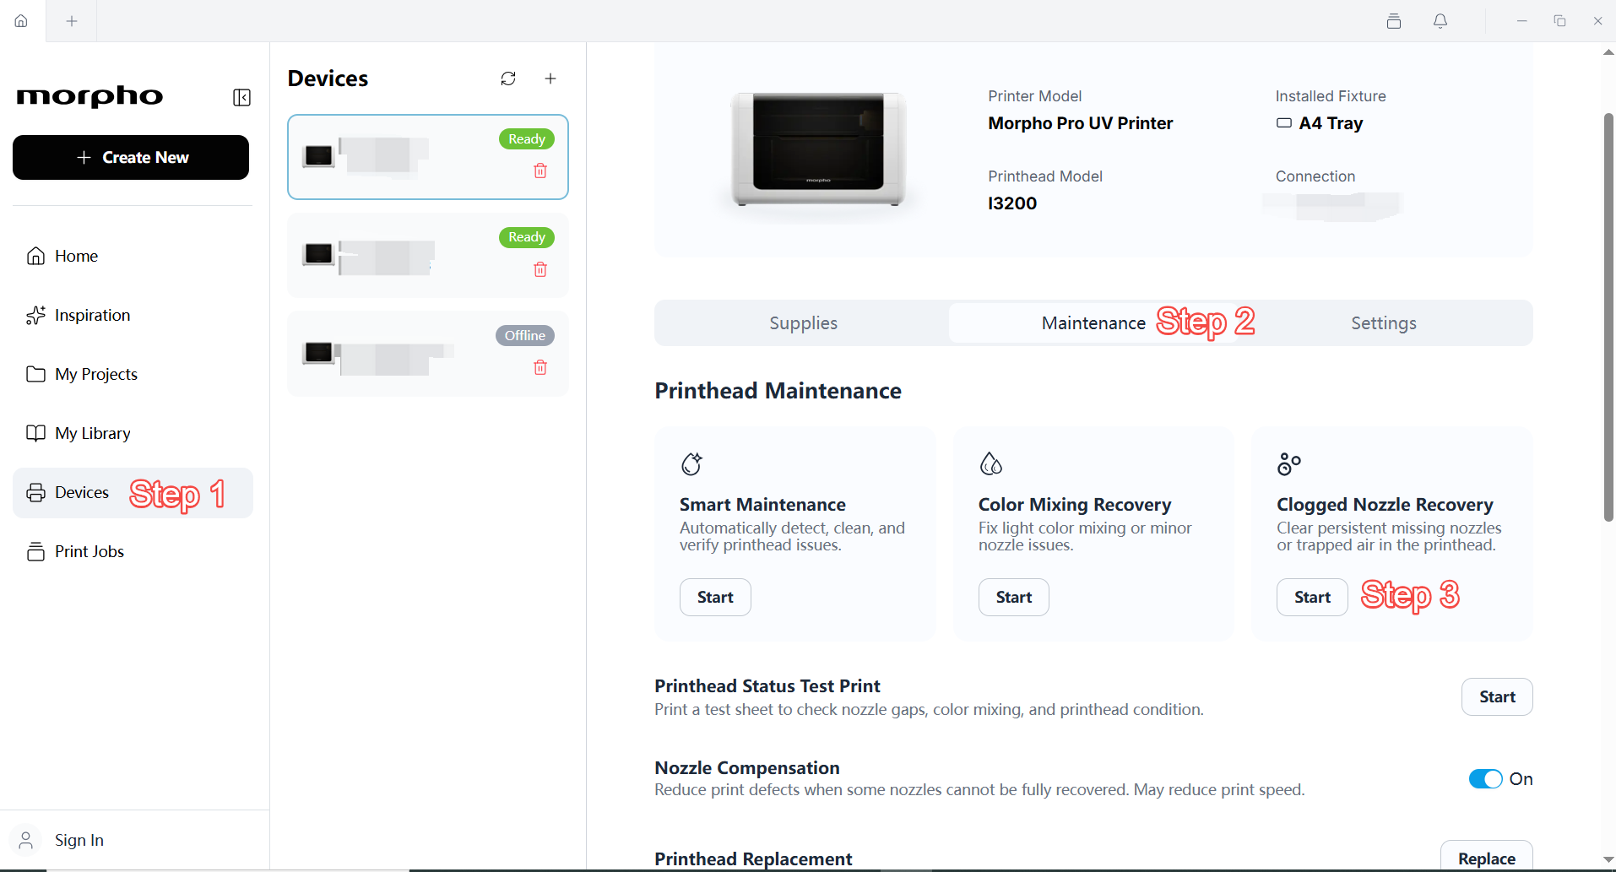The width and height of the screenshot is (1616, 872).
Task: Delete the first Ready device
Action: 540,171
